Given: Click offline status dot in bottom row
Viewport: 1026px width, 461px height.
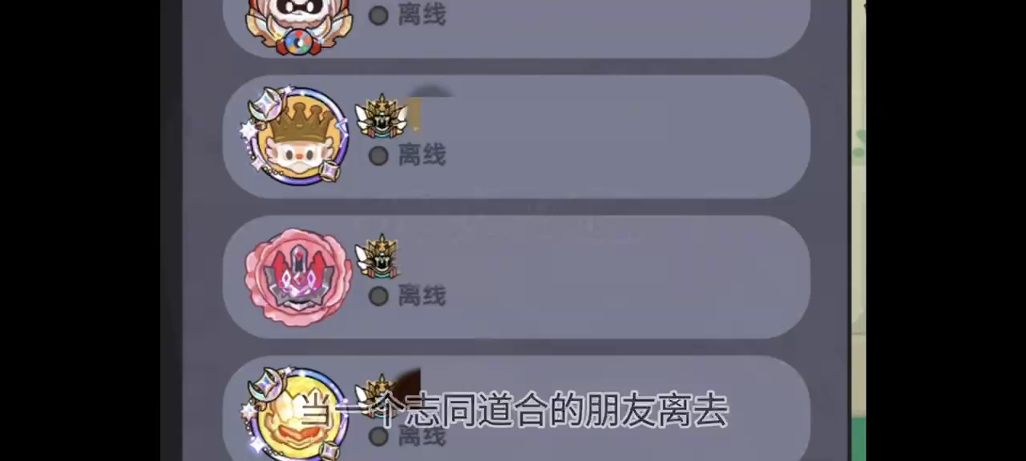Looking at the screenshot, I should pos(378,436).
